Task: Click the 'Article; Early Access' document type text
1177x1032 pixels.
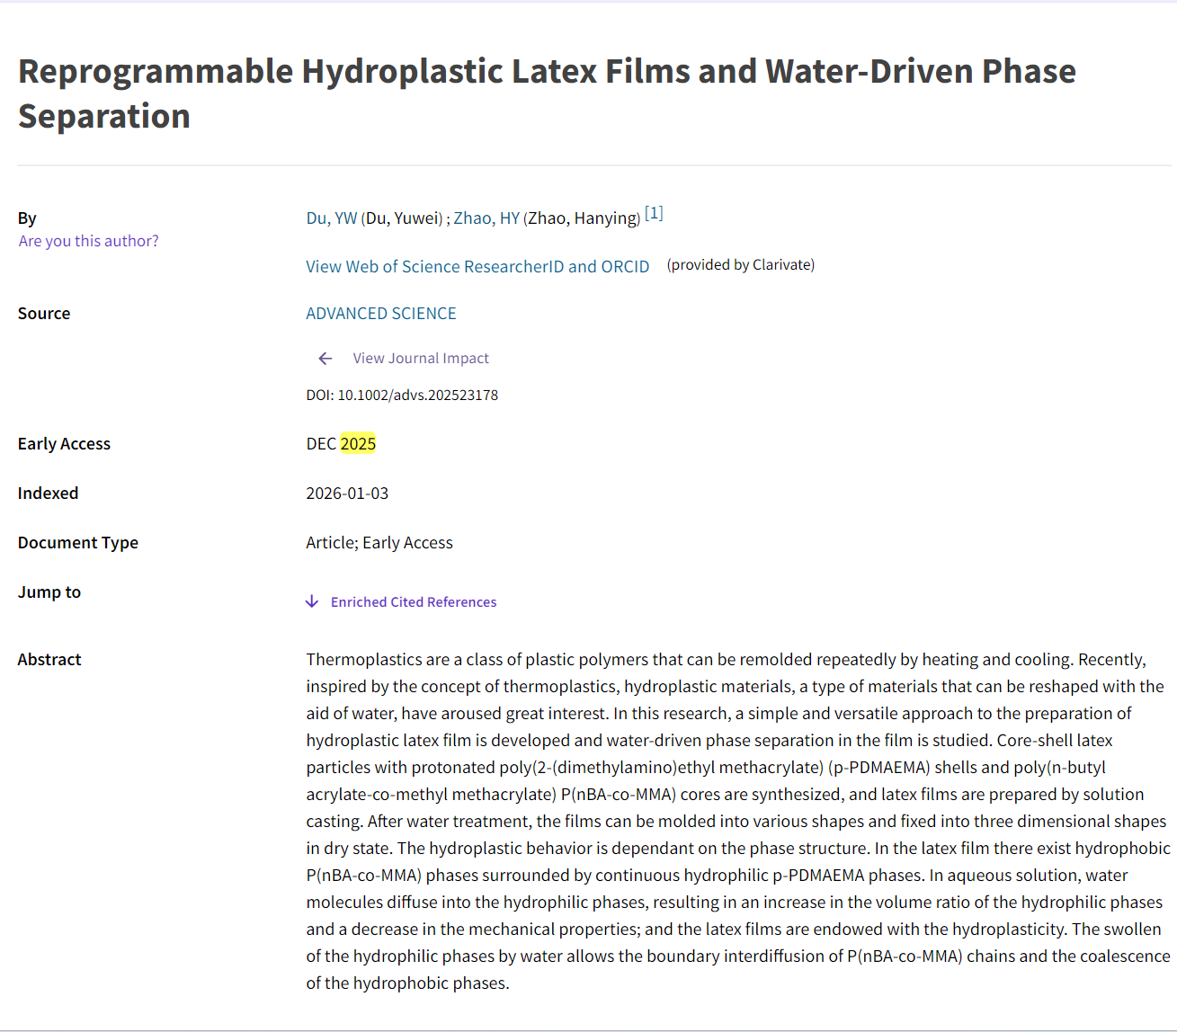Action: [379, 543]
